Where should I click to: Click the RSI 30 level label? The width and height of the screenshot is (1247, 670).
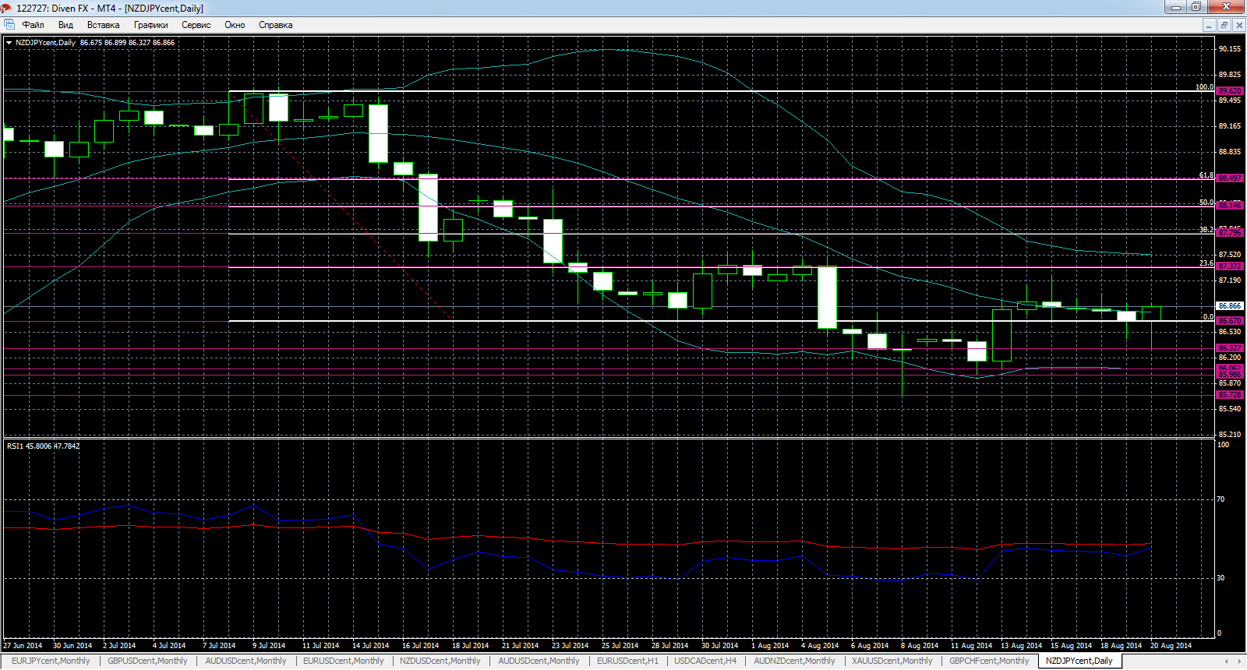pyautogui.click(x=1221, y=578)
